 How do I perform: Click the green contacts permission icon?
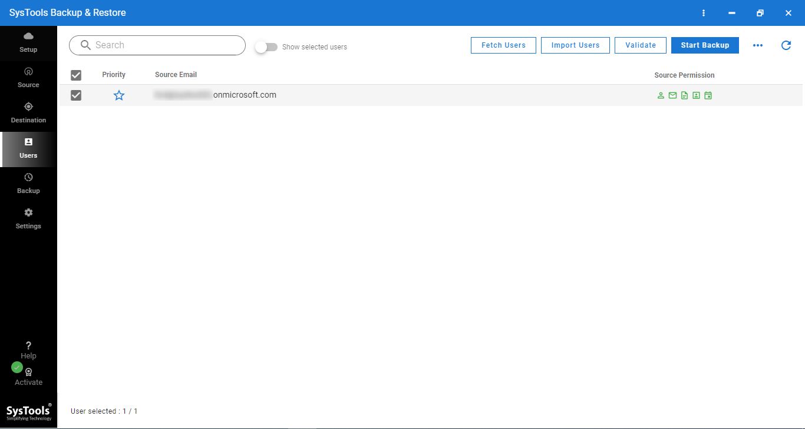[x=696, y=95]
